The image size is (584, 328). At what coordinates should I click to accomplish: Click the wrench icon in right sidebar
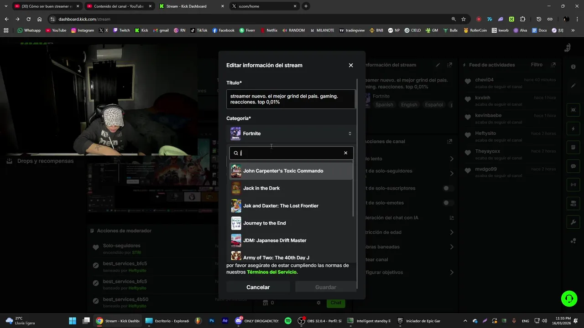tap(573, 222)
